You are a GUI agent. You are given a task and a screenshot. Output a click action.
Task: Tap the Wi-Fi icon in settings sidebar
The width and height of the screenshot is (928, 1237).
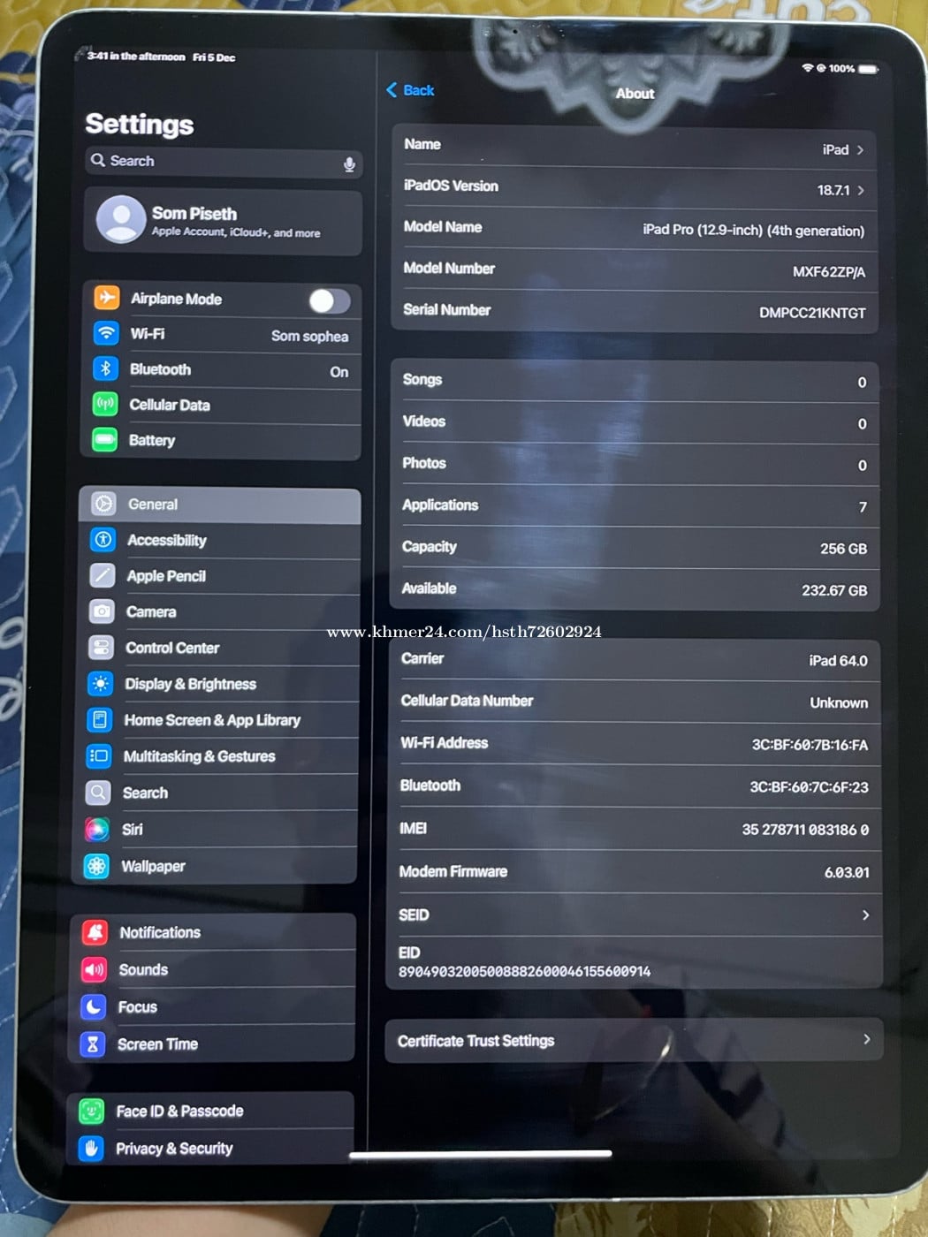[106, 333]
